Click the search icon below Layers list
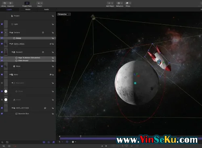 (2, 142)
